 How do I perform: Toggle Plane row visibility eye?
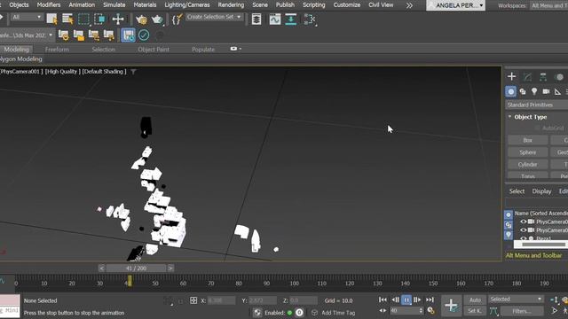523,238
